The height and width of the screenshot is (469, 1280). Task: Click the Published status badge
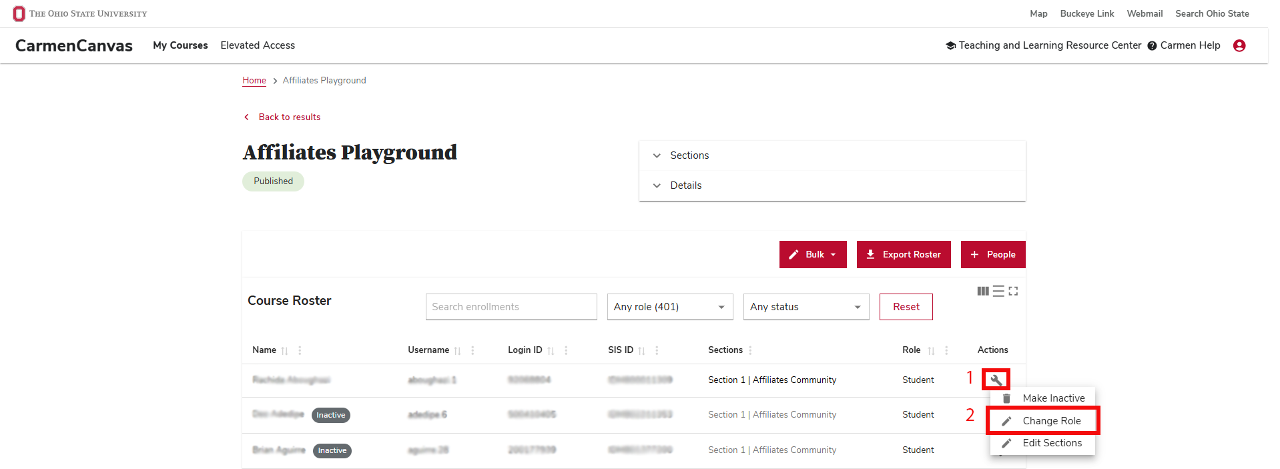[x=273, y=181]
